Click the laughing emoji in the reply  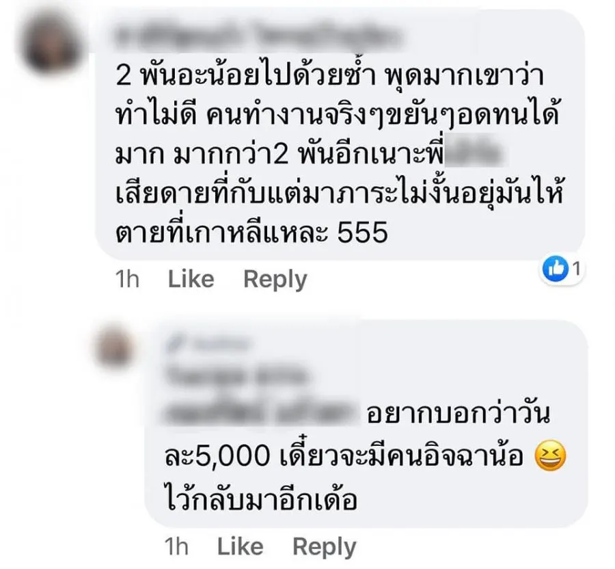tap(551, 455)
